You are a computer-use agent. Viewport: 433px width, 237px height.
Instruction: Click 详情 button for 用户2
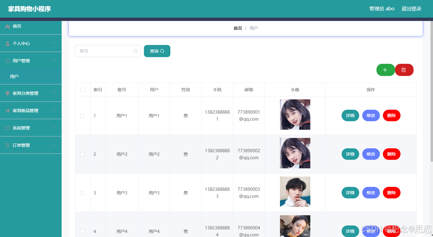(x=350, y=154)
